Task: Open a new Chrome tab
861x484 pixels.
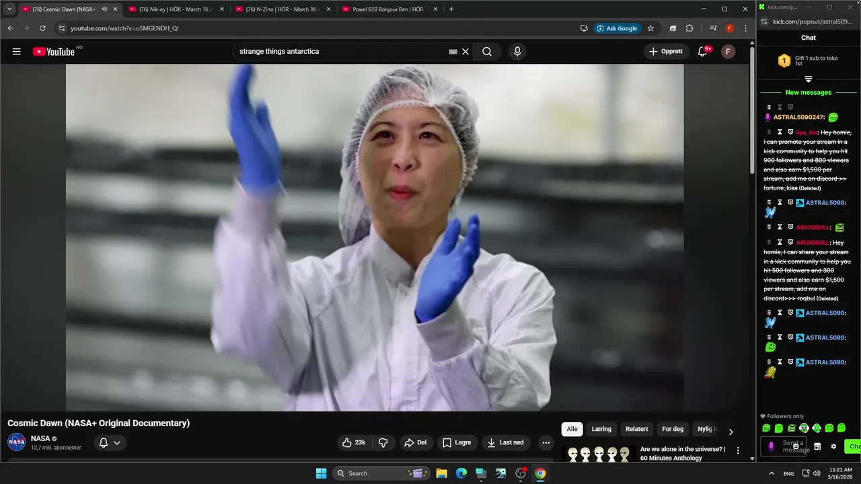Action: 451,9
